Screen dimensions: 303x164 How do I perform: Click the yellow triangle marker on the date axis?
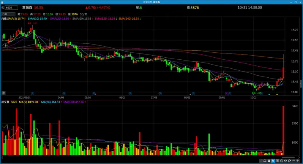click(x=277, y=94)
